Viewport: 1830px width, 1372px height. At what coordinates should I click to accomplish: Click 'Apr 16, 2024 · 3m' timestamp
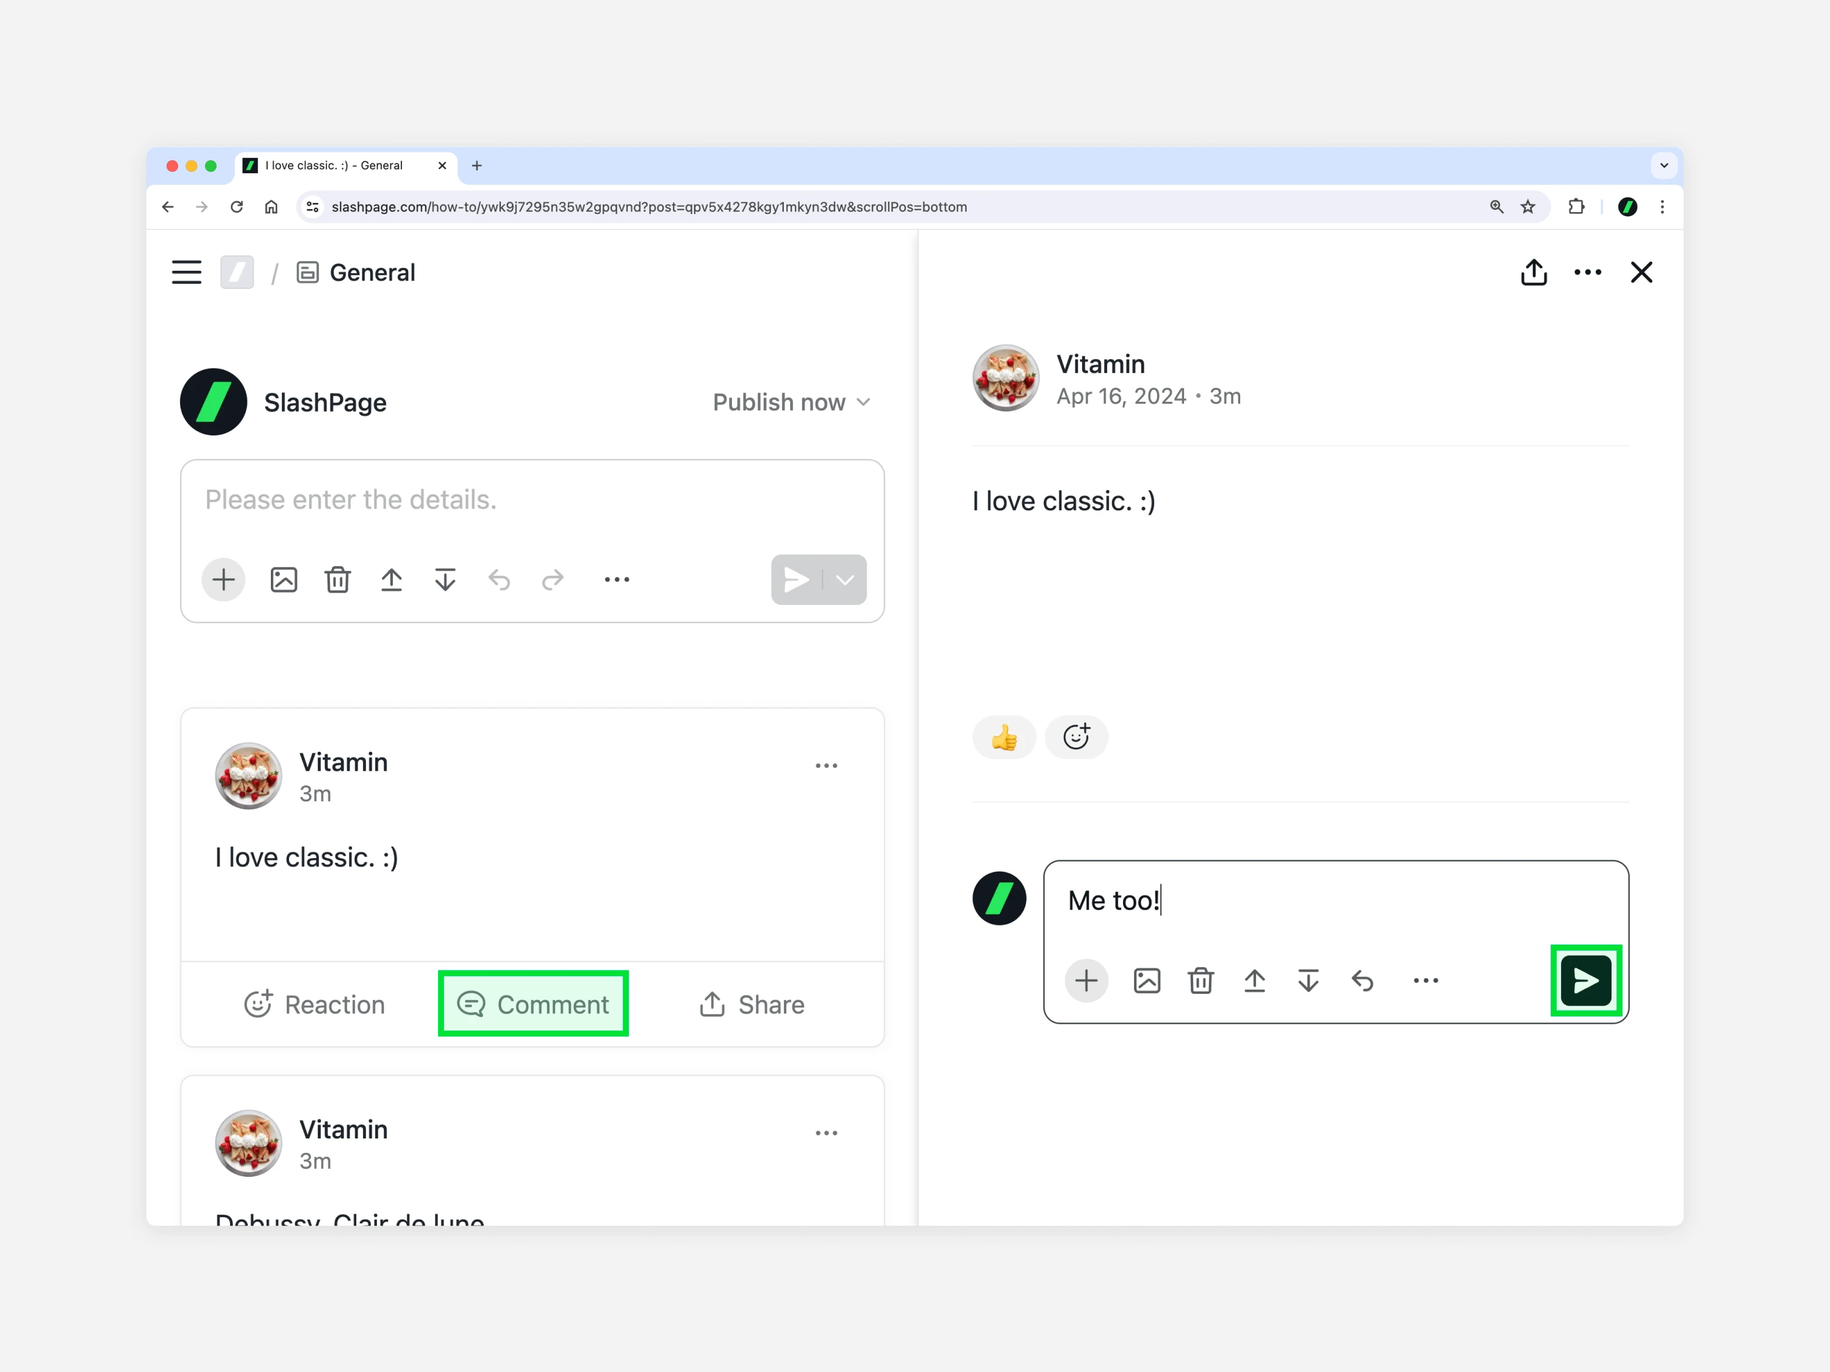point(1148,396)
